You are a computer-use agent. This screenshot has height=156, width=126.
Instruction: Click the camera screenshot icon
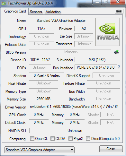click(119, 11)
